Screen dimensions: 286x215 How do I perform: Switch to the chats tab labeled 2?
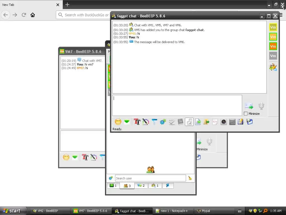pos(141,186)
